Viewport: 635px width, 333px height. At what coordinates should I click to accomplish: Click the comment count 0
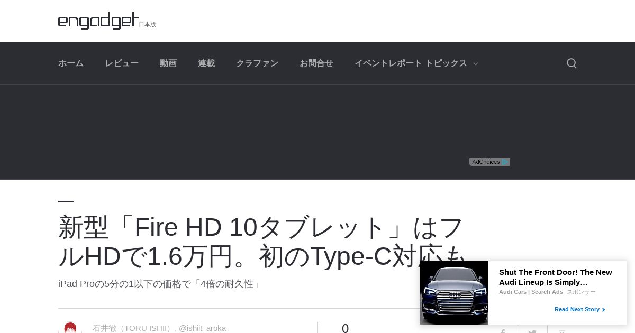coord(345,328)
